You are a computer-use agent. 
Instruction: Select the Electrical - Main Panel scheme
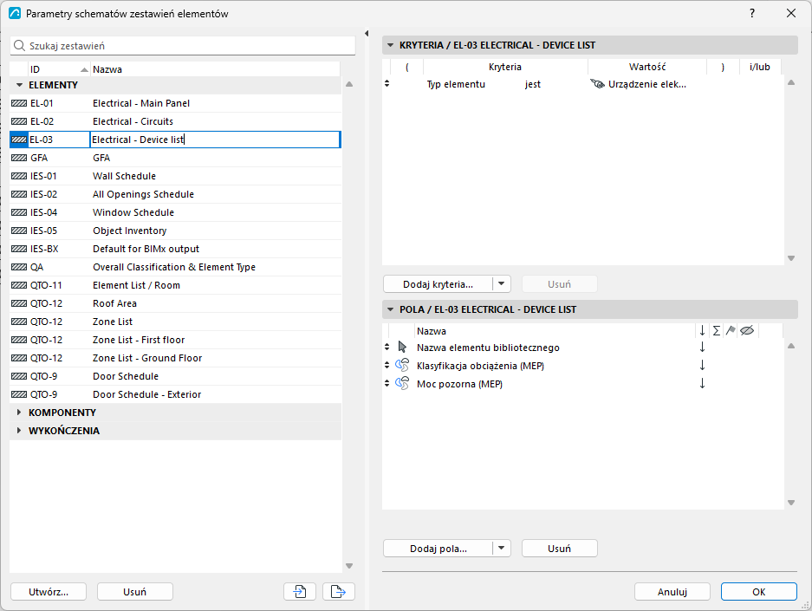click(x=176, y=103)
